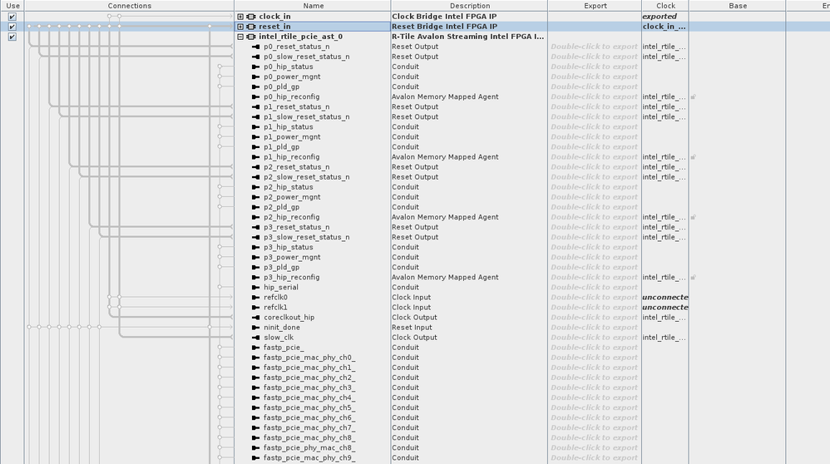This screenshot has width=830, height=464.
Task: Click the p0_reset_status_n port icon
Action: click(x=255, y=47)
